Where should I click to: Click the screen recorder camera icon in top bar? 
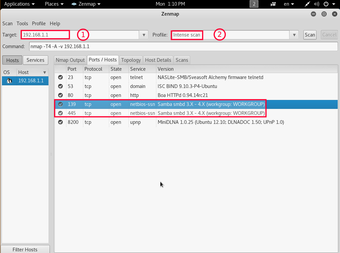point(273,4)
